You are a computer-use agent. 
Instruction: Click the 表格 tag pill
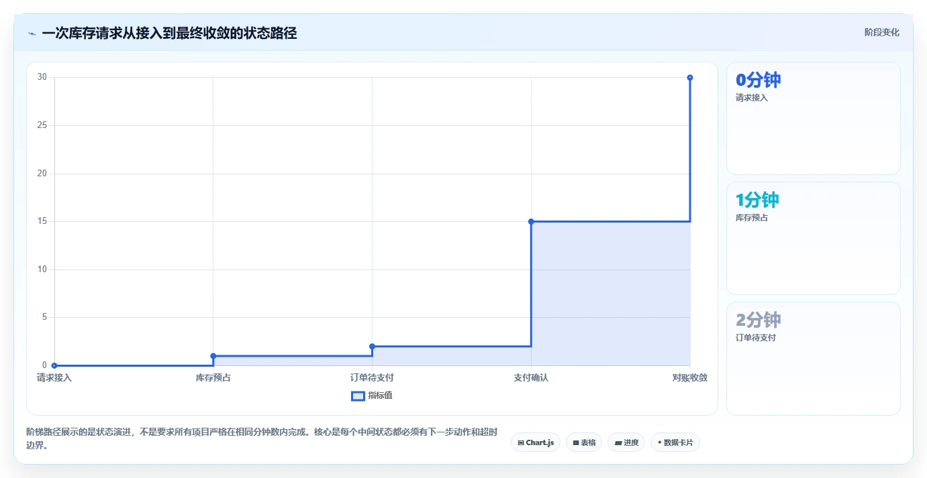pyautogui.click(x=584, y=442)
